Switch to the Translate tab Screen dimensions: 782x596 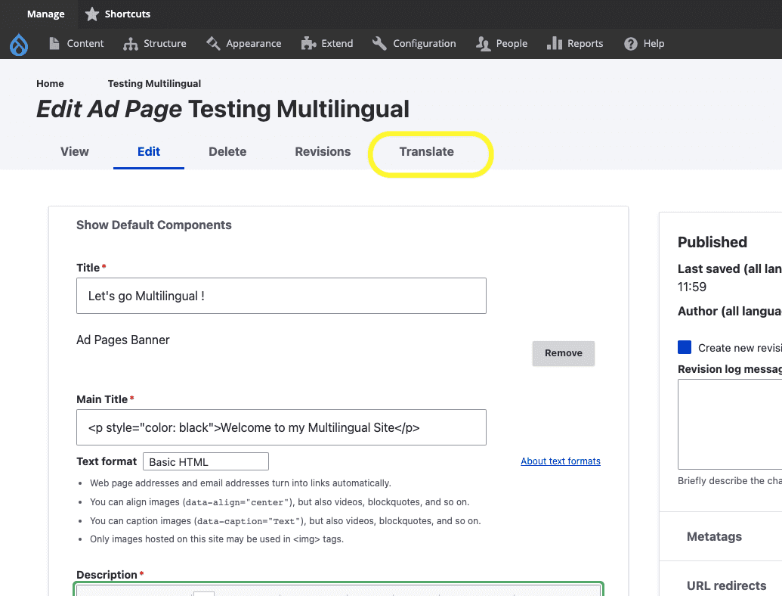[x=427, y=152]
